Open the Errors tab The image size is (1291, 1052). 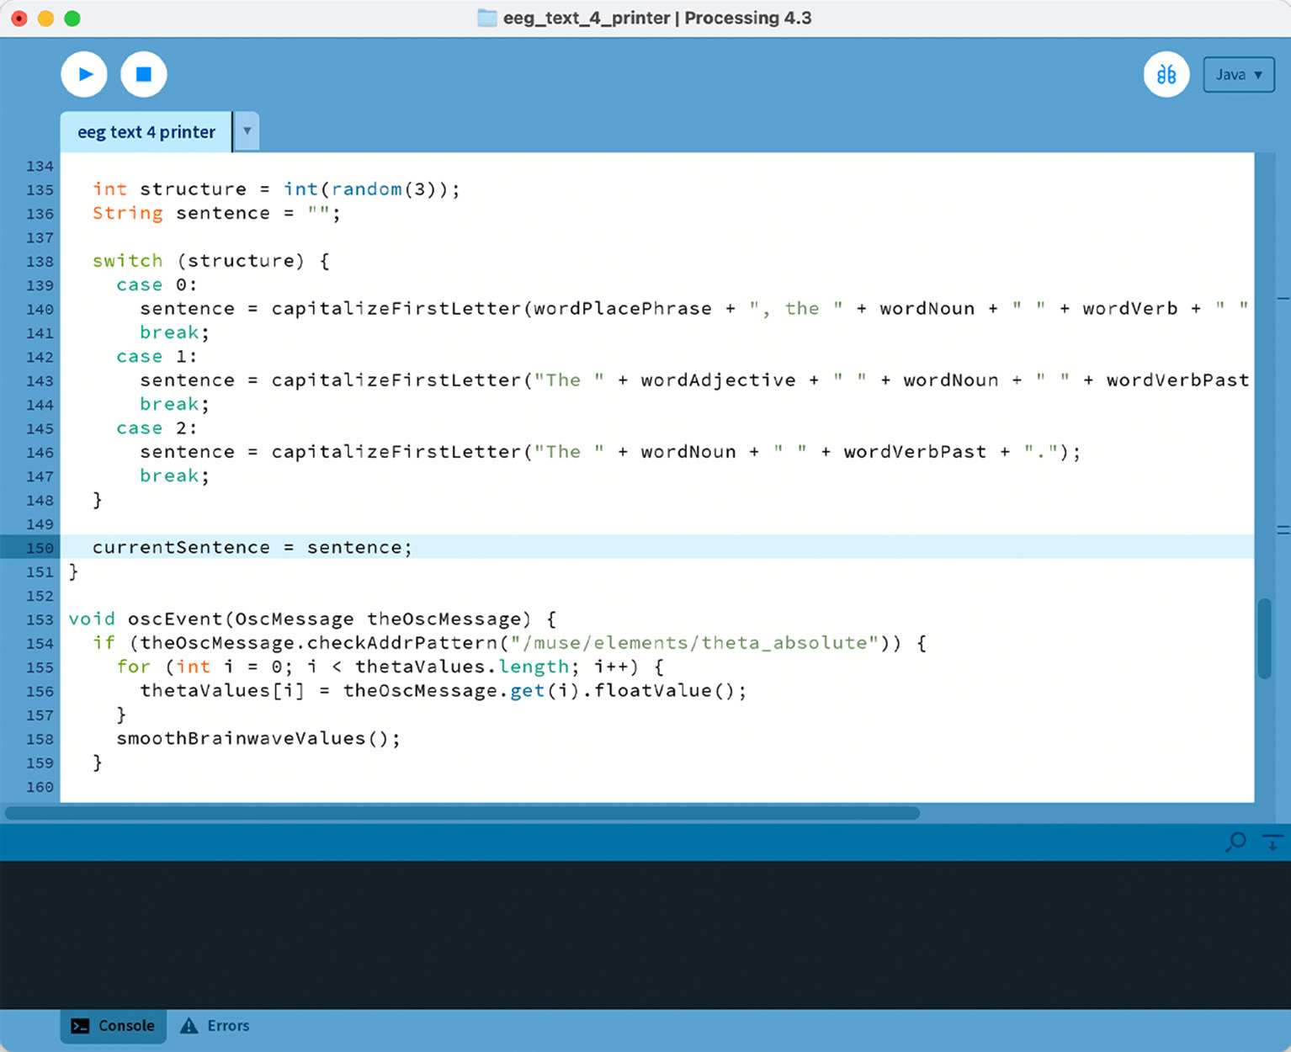(215, 1026)
